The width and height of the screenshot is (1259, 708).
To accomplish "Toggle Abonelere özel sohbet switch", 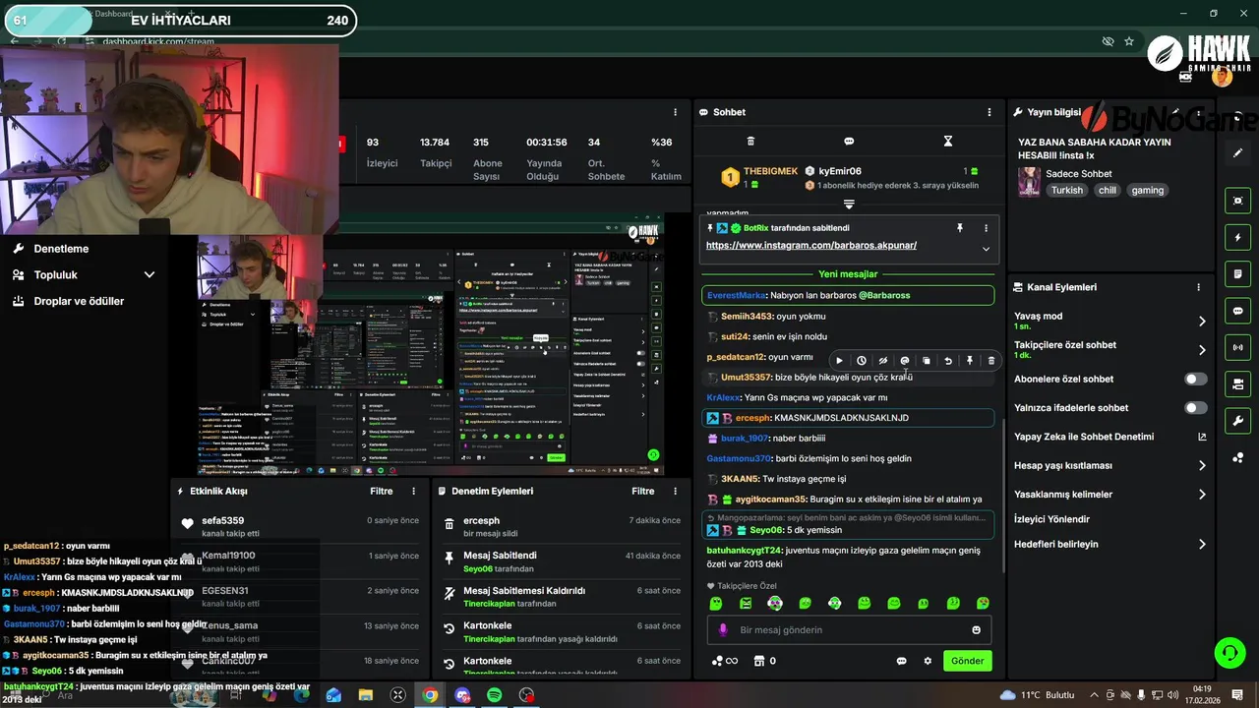I will pyautogui.click(x=1196, y=379).
